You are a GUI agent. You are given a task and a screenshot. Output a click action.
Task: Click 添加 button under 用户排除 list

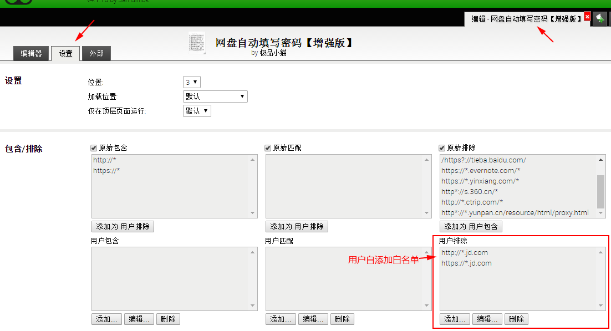click(455, 319)
